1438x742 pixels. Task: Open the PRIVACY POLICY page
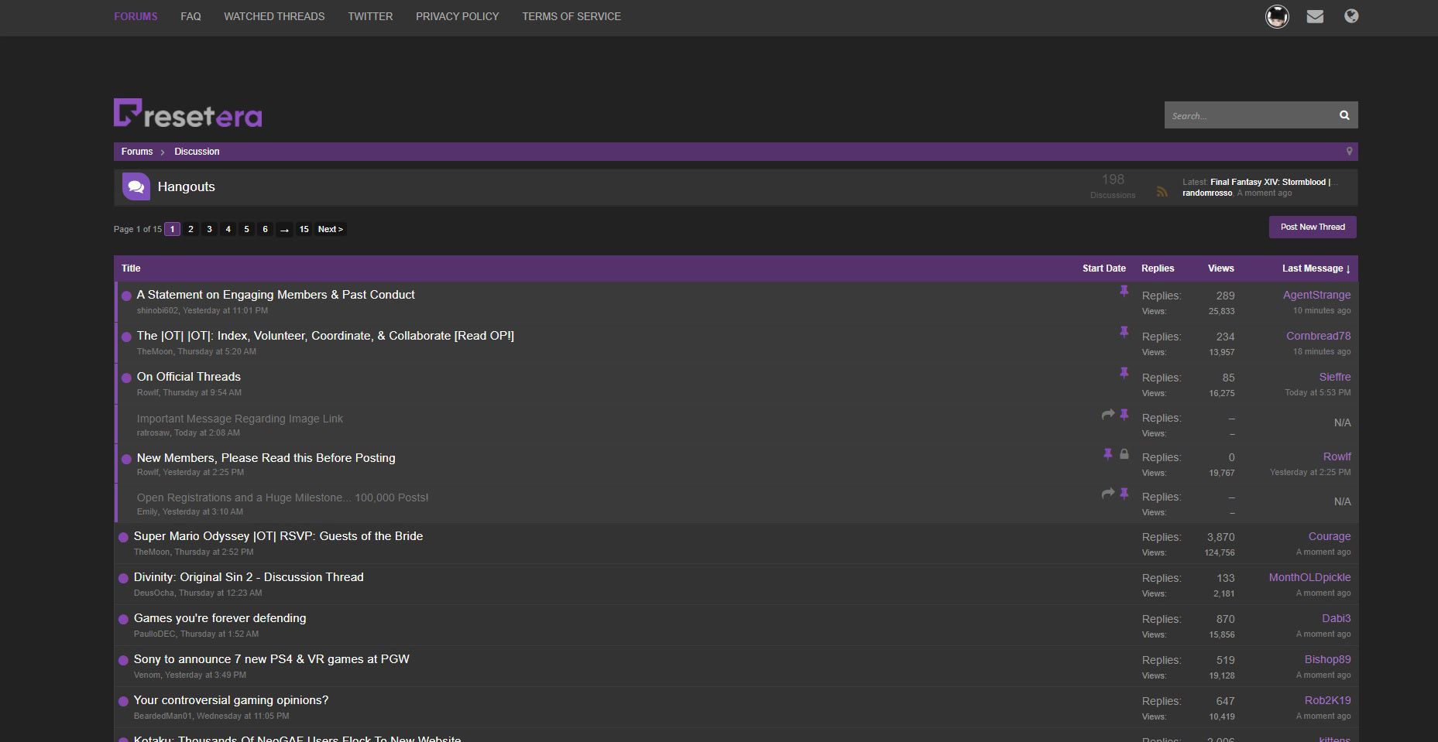tap(457, 16)
